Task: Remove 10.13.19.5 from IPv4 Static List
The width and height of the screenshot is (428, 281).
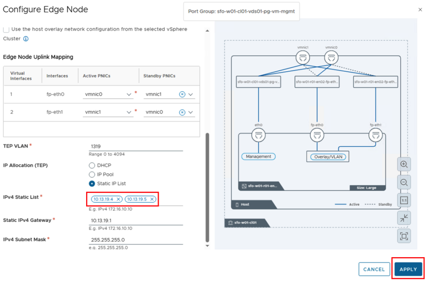Action: [152, 199]
